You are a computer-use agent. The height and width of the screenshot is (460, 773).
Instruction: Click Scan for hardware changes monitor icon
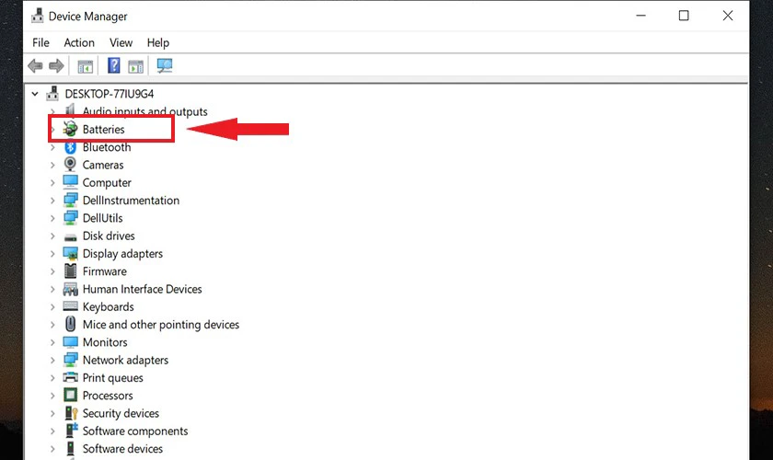(x=164, y=65)
